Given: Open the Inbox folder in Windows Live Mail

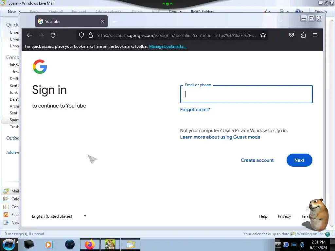Looking at the screenshot, I should pos(14,65).
